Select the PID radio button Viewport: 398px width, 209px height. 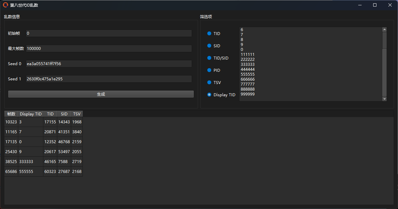209,70
